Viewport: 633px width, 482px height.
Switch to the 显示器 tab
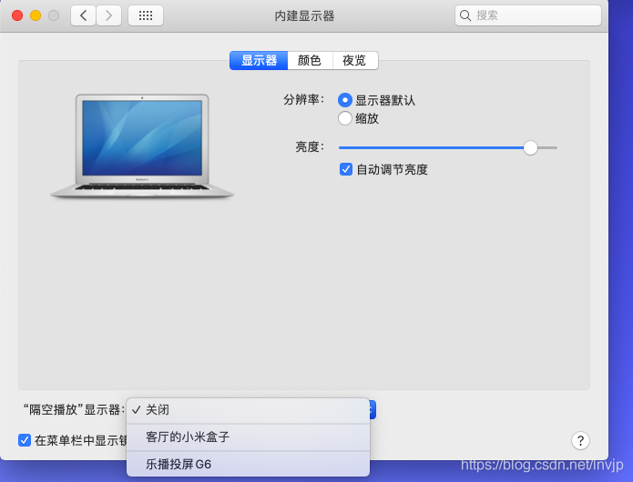click(x=259, y=60)
